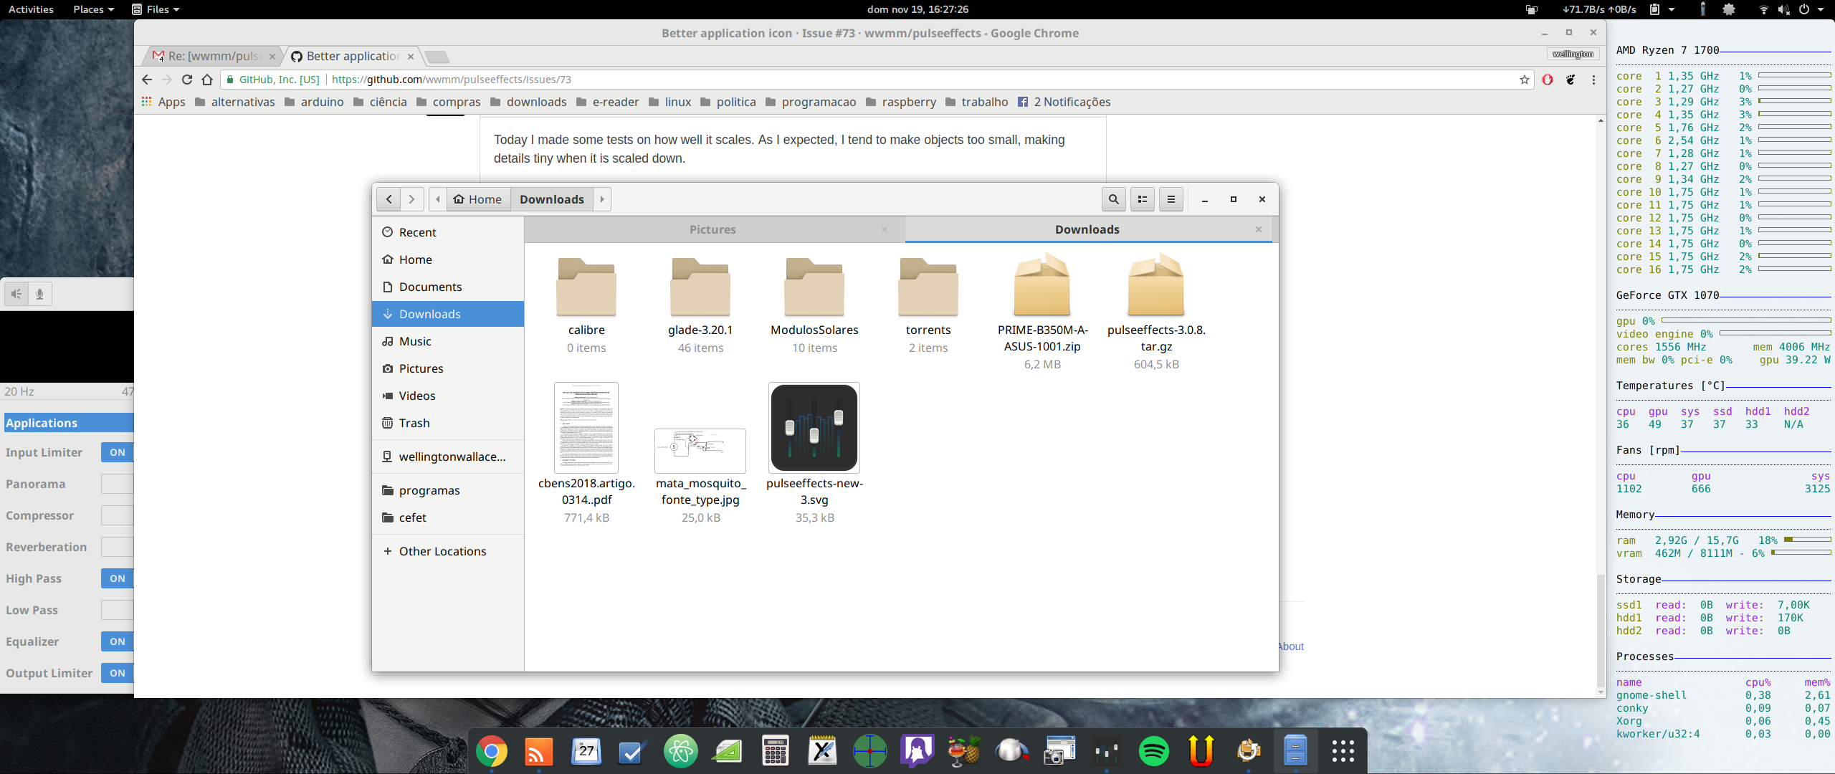Switch Files to list view

click(x=1143, y=199)
